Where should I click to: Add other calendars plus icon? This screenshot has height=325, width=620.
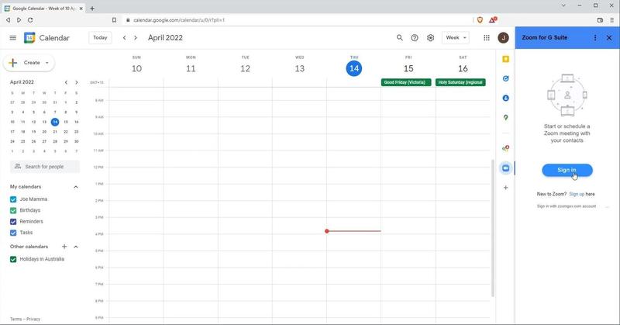64,247
